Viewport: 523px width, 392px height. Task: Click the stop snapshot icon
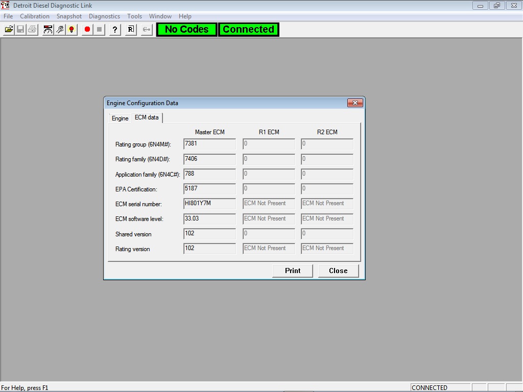[x=99, y=29]
